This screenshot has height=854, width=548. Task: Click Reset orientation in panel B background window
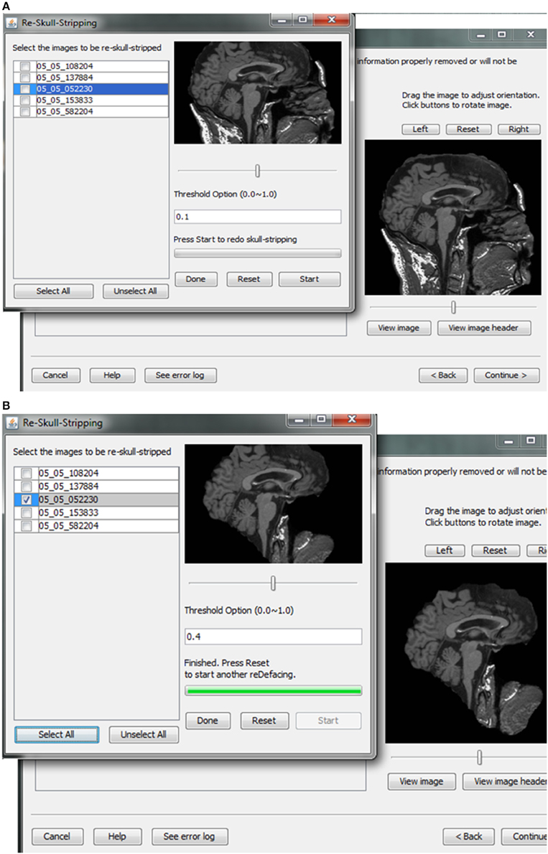495,550
